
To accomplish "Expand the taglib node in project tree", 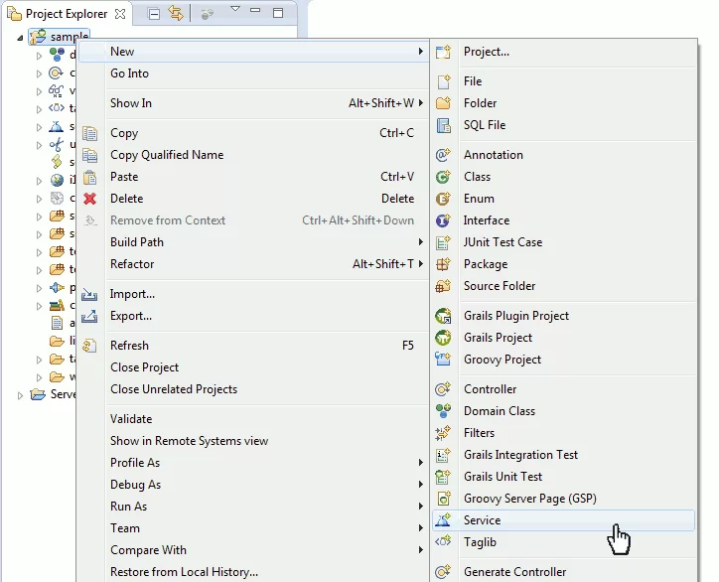I will pos(39,109).
